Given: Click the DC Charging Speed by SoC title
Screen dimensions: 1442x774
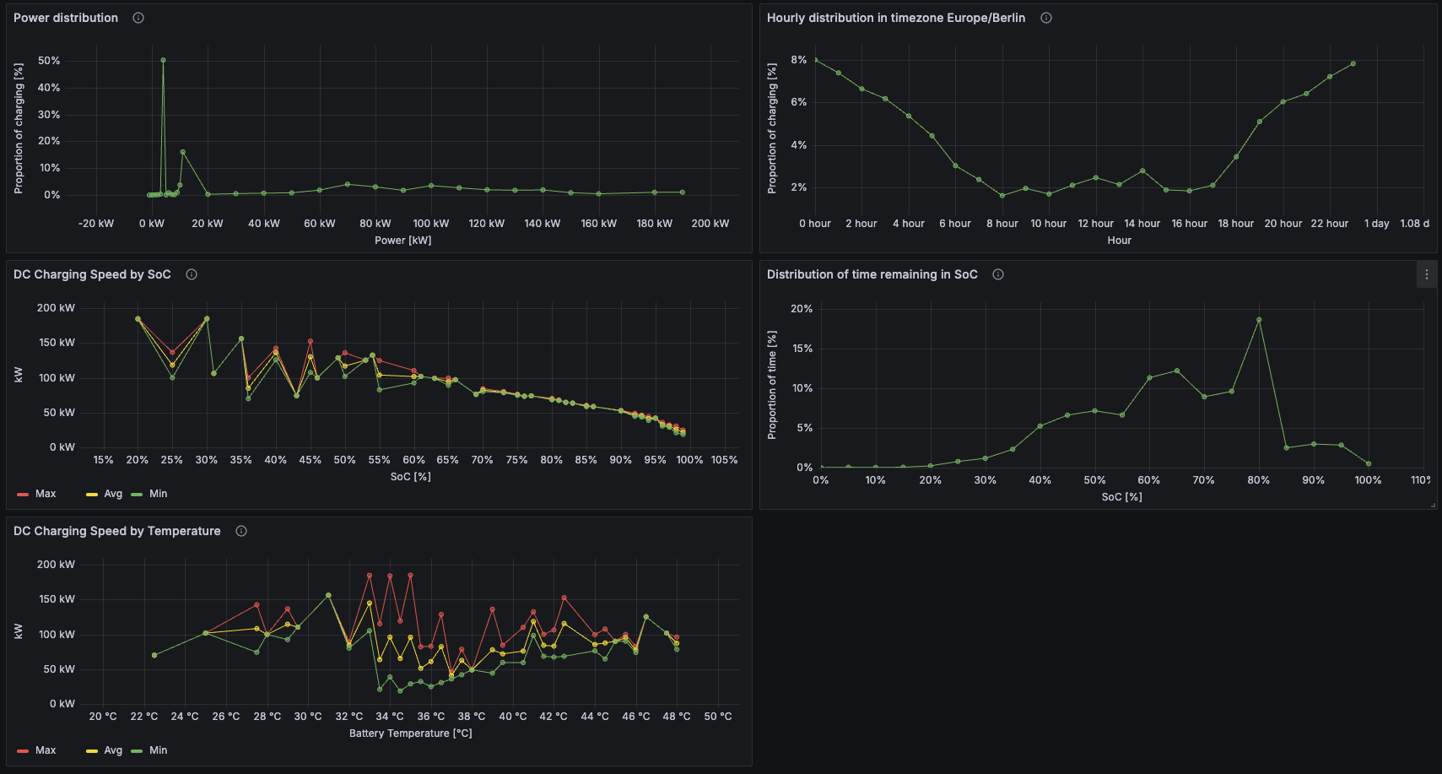Looking at the screenshot, I should [92, 274].
